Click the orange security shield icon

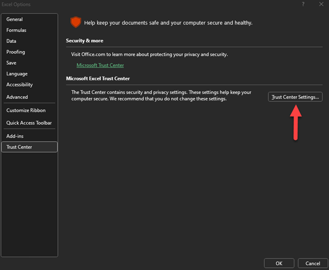pyautogui.click(x=75, y=22)
